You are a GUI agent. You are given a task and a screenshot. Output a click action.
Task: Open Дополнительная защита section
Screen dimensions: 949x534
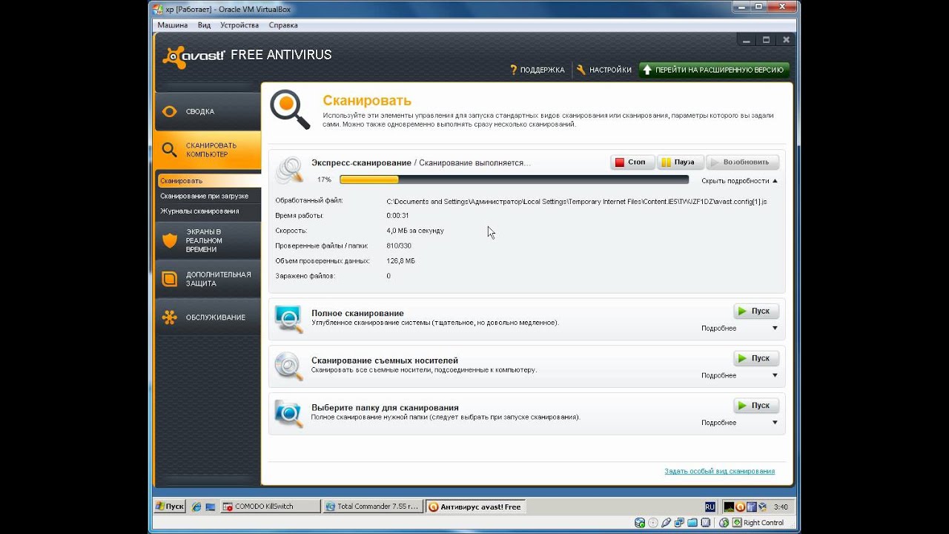(x=208, y=279)
